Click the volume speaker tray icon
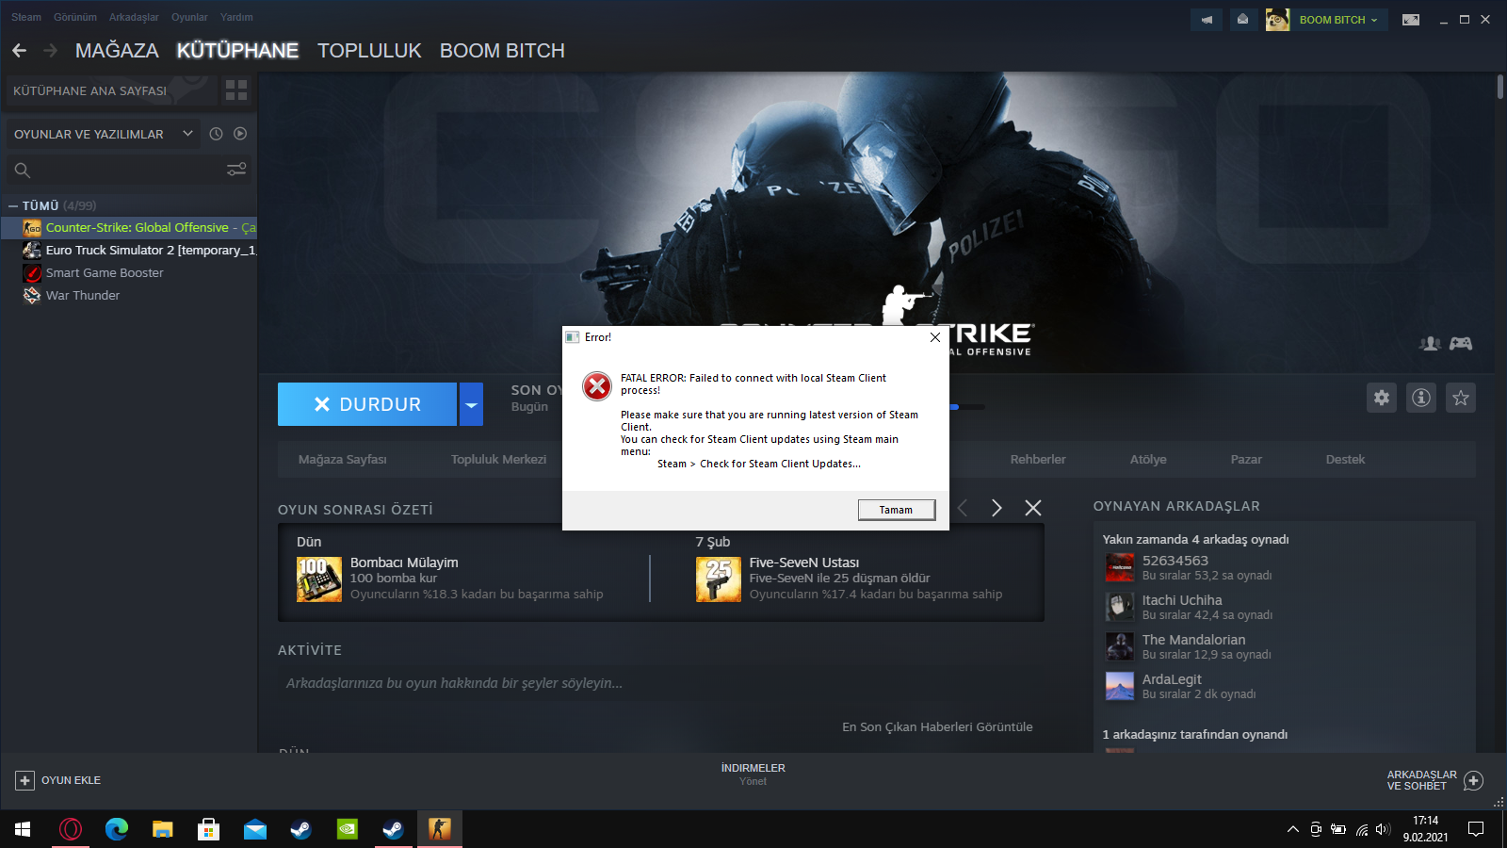This screenshot has height=848, width=1507. [x=1383, y=829]
